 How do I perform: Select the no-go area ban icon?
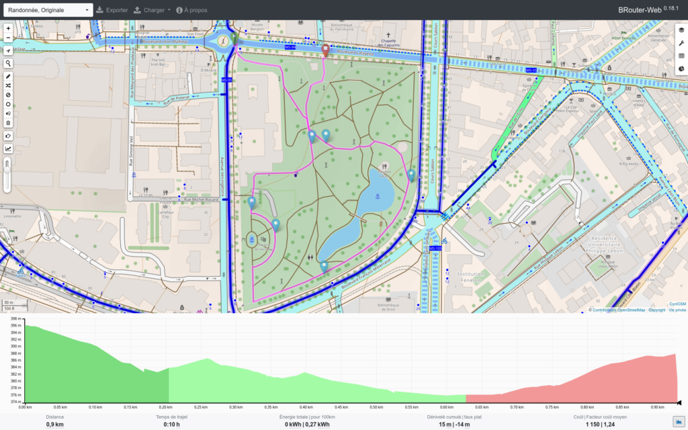tap(8, 95)
